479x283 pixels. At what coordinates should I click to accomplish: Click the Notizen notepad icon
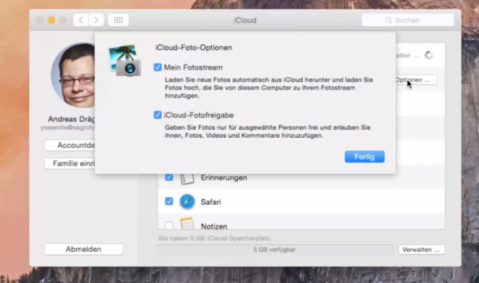tap(187, 223)
